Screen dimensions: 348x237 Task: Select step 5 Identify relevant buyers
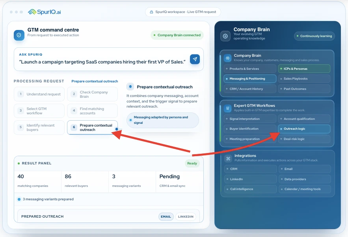39,127
